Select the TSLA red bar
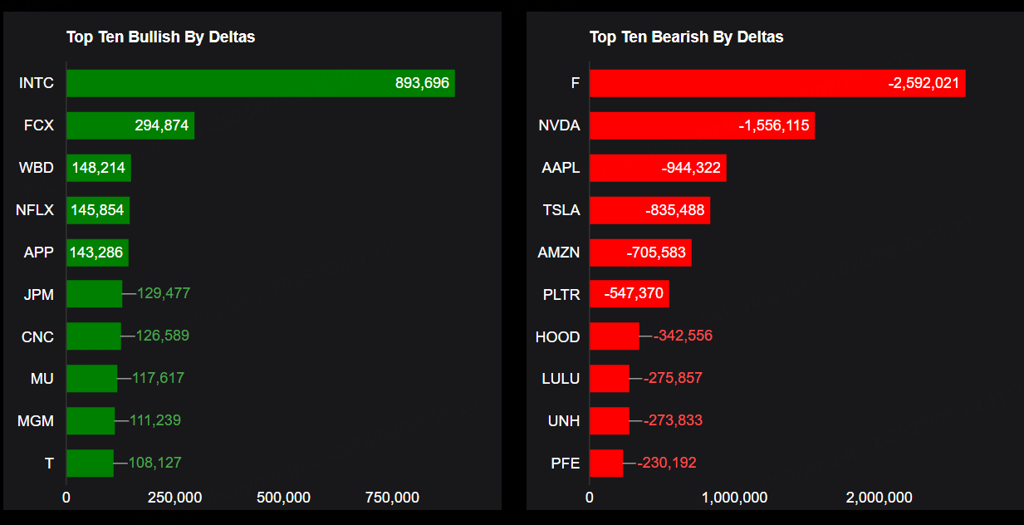This screenshot has height=525, width=1024. [649, 210]
